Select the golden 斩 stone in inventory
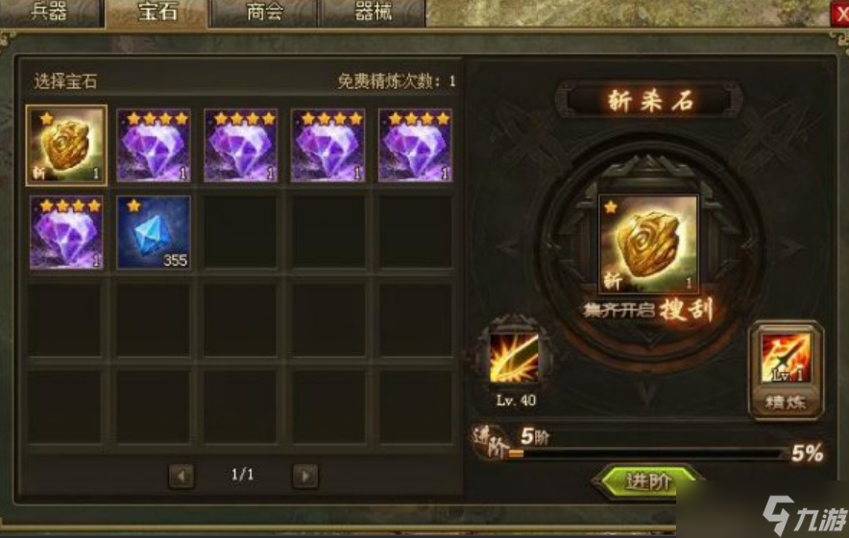849x538 pixels. pos(66,146)
